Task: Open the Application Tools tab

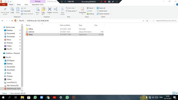Action: 38,4
